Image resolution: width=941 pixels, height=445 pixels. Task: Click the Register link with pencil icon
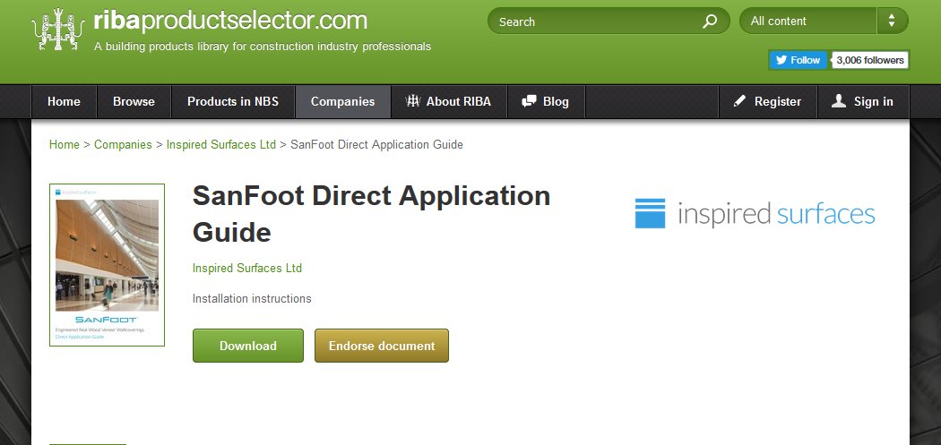click(767, 101)
